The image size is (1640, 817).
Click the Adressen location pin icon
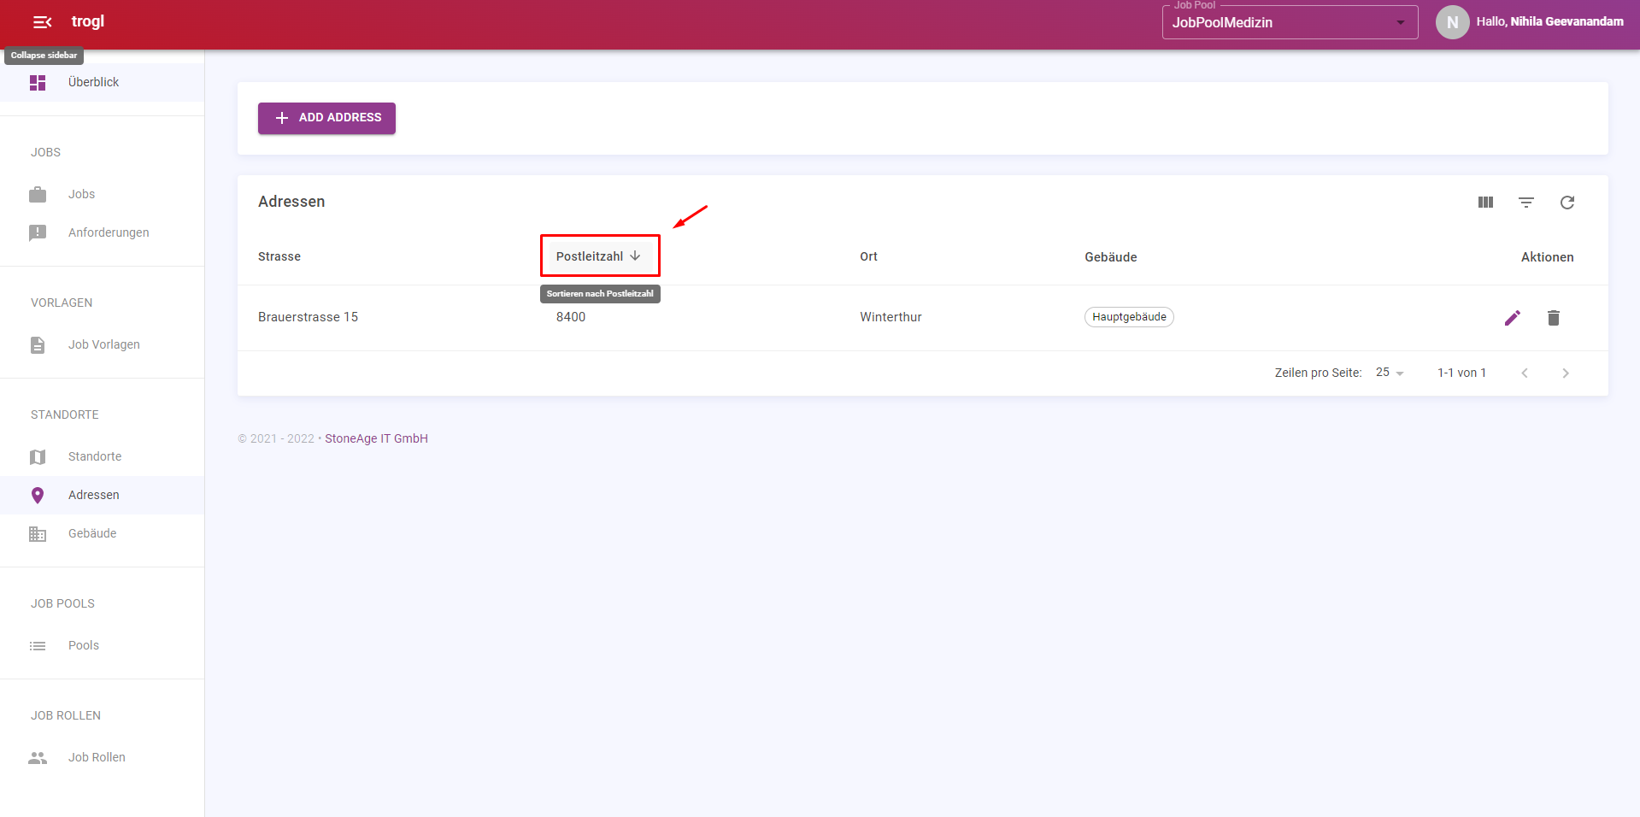(38, 496)
